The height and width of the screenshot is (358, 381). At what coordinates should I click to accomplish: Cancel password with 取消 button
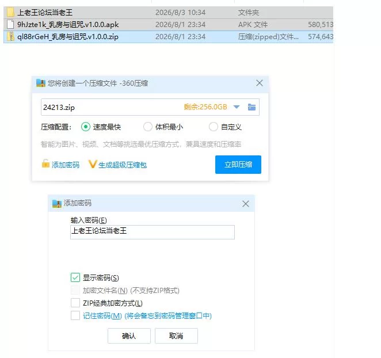pos(176,336)
